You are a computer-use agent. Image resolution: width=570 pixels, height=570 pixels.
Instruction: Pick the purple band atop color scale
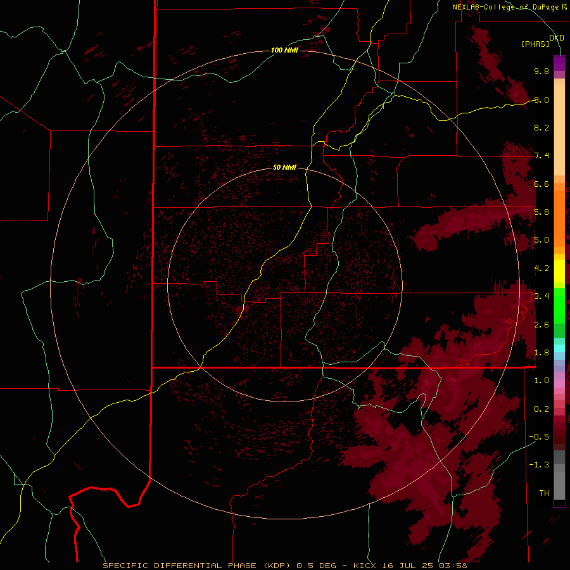coord(559,63)
